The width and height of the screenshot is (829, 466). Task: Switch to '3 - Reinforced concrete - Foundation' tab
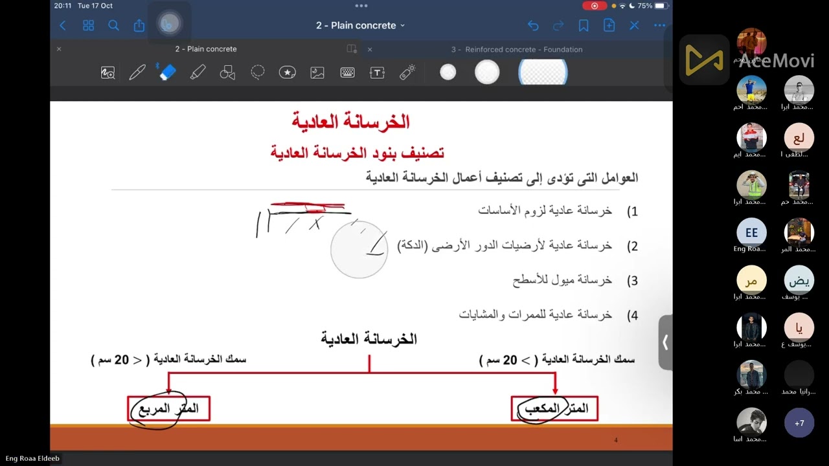517,49
